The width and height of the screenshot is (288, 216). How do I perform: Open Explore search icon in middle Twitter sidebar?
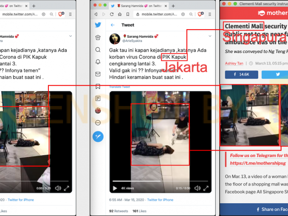98,50
